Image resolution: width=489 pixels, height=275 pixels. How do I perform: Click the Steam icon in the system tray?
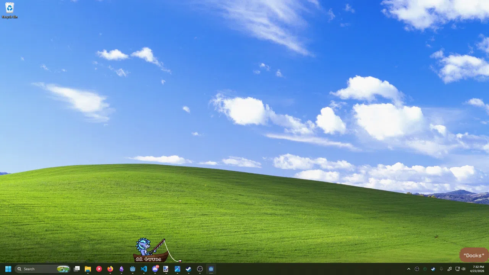[x=433, y=269]
